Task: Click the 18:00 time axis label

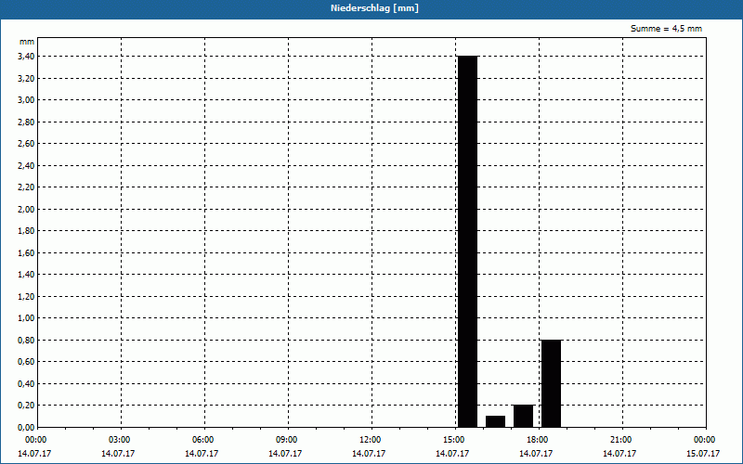Action: pos(538,440)
